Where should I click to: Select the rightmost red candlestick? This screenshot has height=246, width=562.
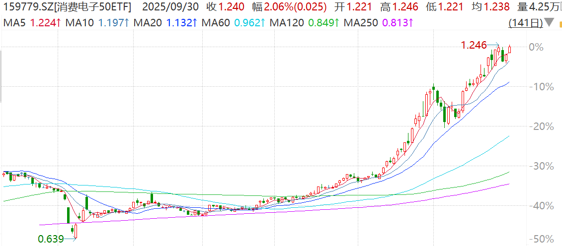click(x=509, y=49)
